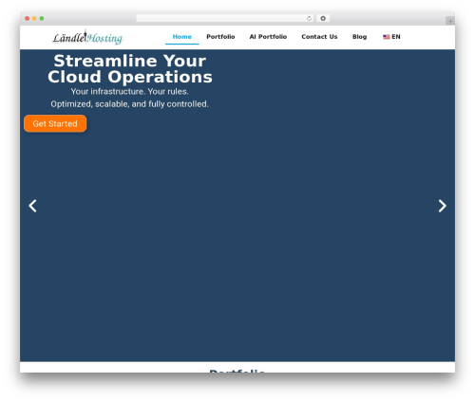
Task: Click 'Optimized, scalable, and fully controlled.' text
Action: click(130, 104)
